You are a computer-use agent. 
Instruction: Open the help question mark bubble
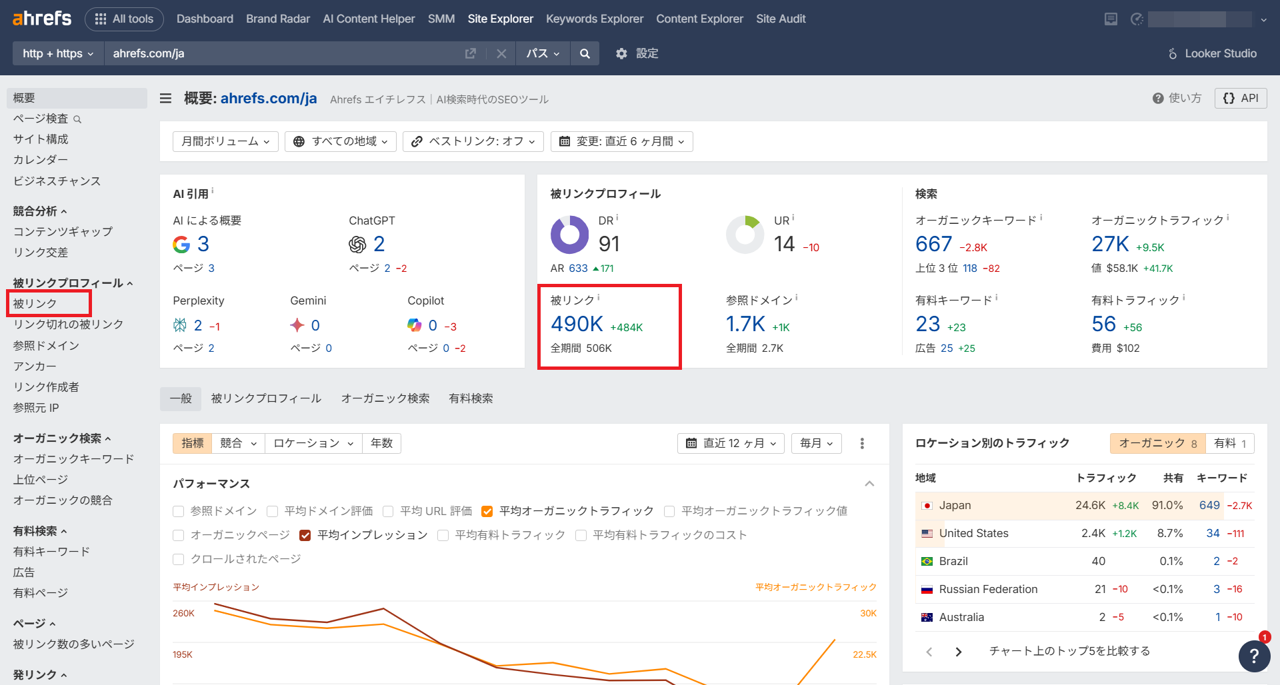[x=1253, y=656]
